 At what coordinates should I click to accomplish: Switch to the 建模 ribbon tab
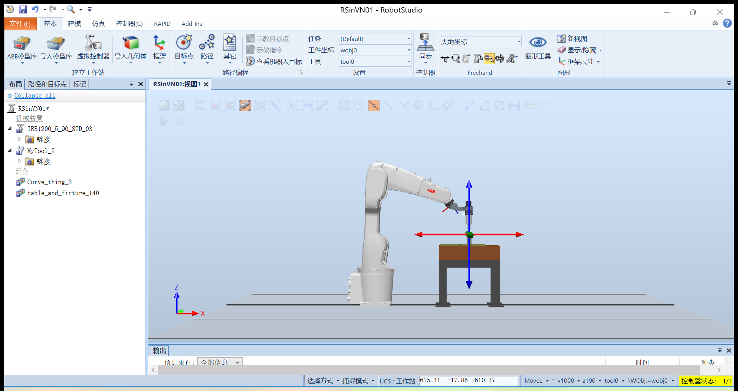pyautogui.click(x=74, y=24)
